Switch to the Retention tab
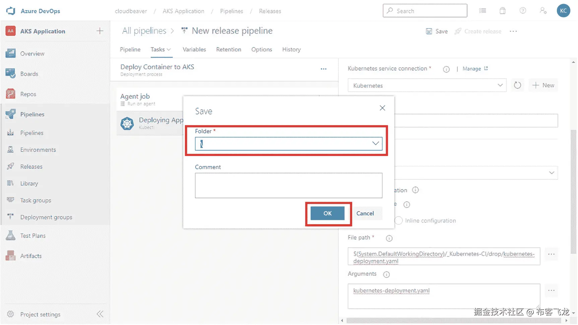This screenshot has height=325, width=578. coord(229,50)
